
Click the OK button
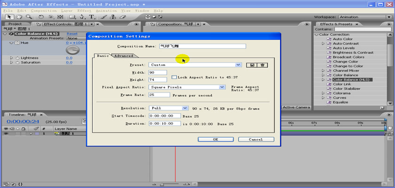click(x=215, y=139)
